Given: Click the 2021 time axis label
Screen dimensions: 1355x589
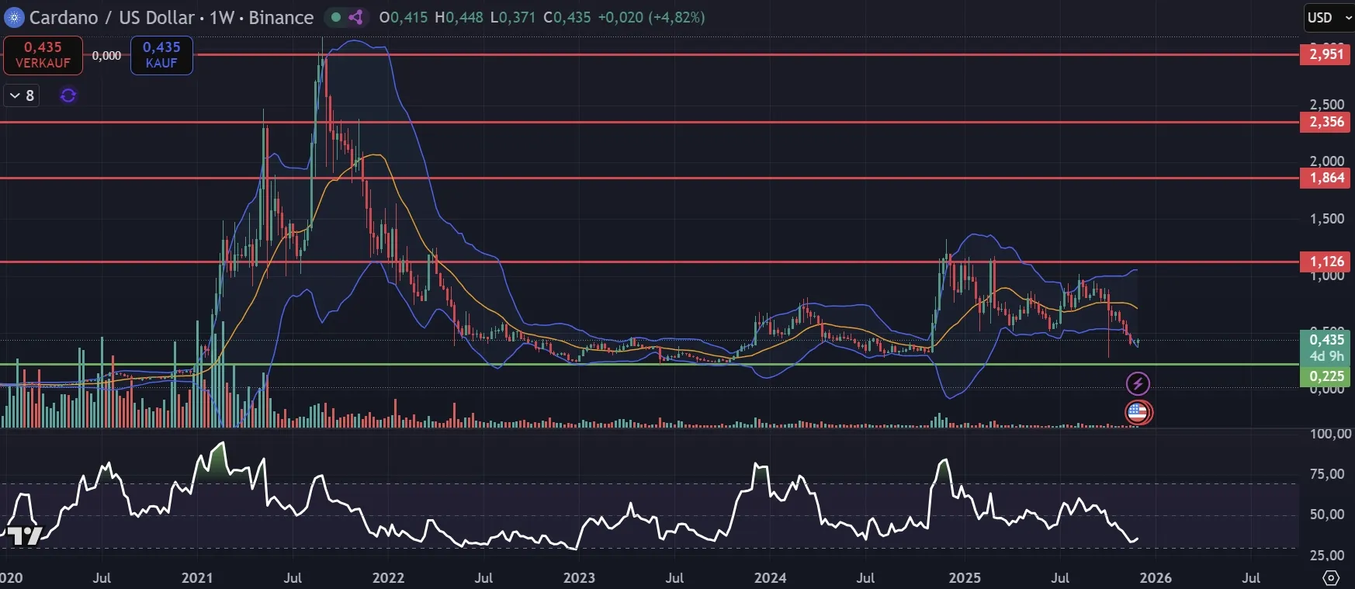Looking at the screenshot, I should point(197,578).
